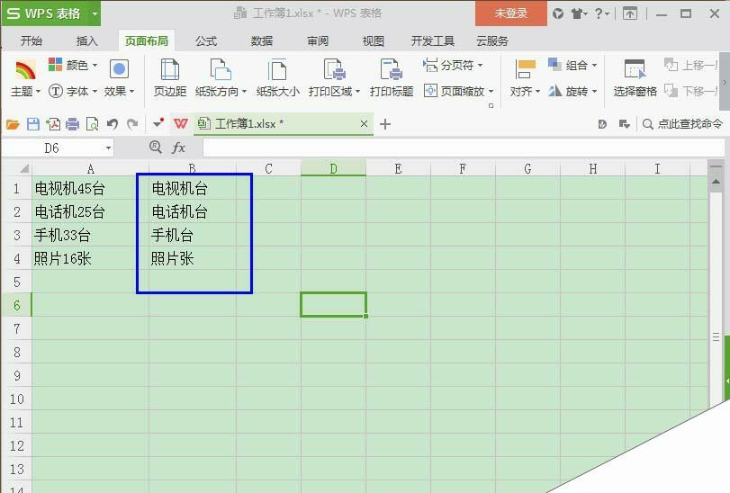Screen dimensions: 730x493
Task: Click the export to PDF icon
Action: 53,124
